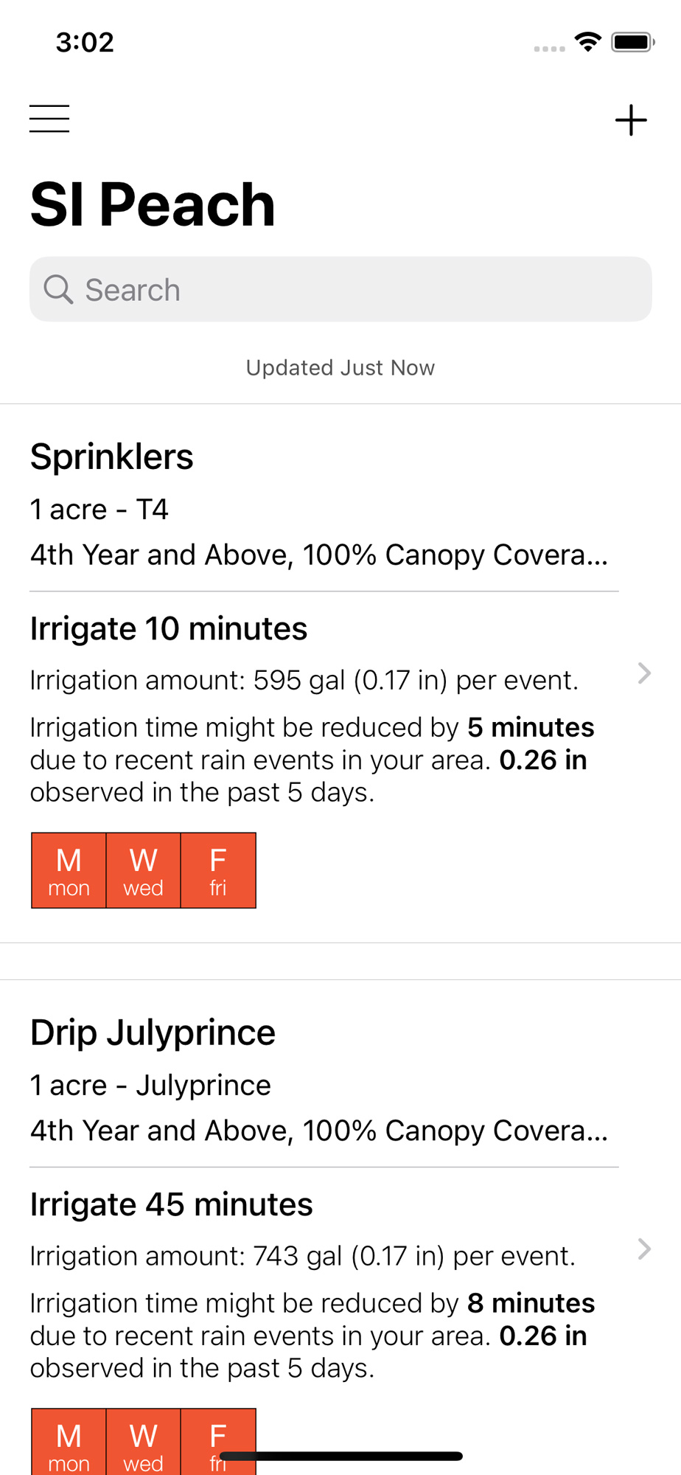Expand Sprinklers irrigation details chevron
681x1475 pixels.
coord(643,673)
